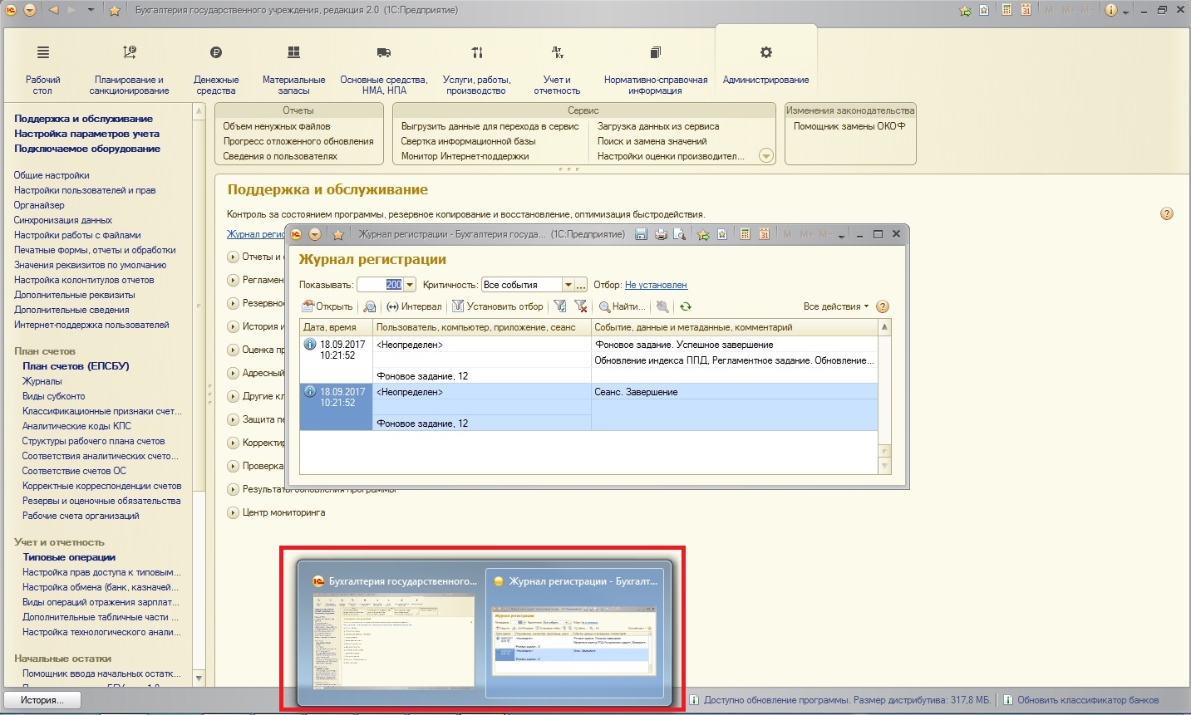Open the calculator in the Журнал регистрации title bar

pyautogui.click(x=746, y=234)
